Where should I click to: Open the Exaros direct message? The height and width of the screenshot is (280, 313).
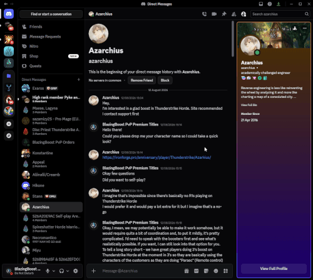click(x=51, y=88)
